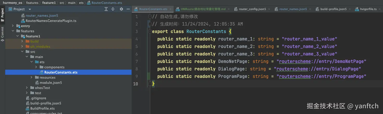This screenshot has height=114, width=383.
Task: Close the router_config.json5 tab
Action: (269, 9)
